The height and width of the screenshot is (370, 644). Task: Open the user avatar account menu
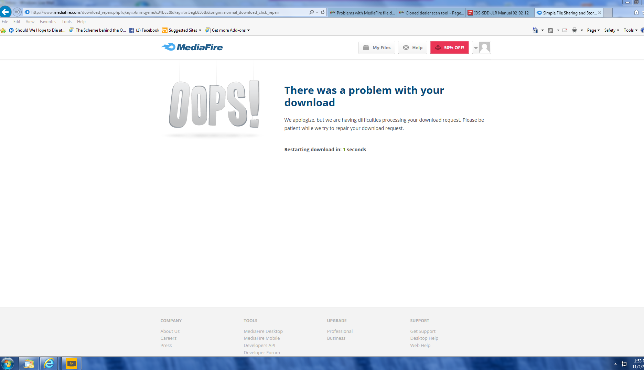pos(481,47)
